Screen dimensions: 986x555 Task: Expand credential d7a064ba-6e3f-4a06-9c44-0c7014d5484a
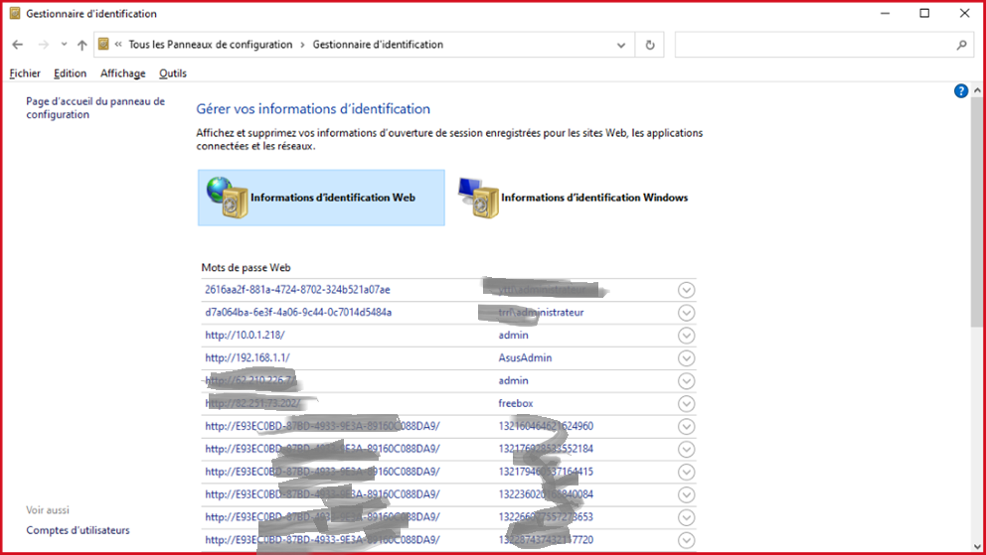click(x=686, y=313)
